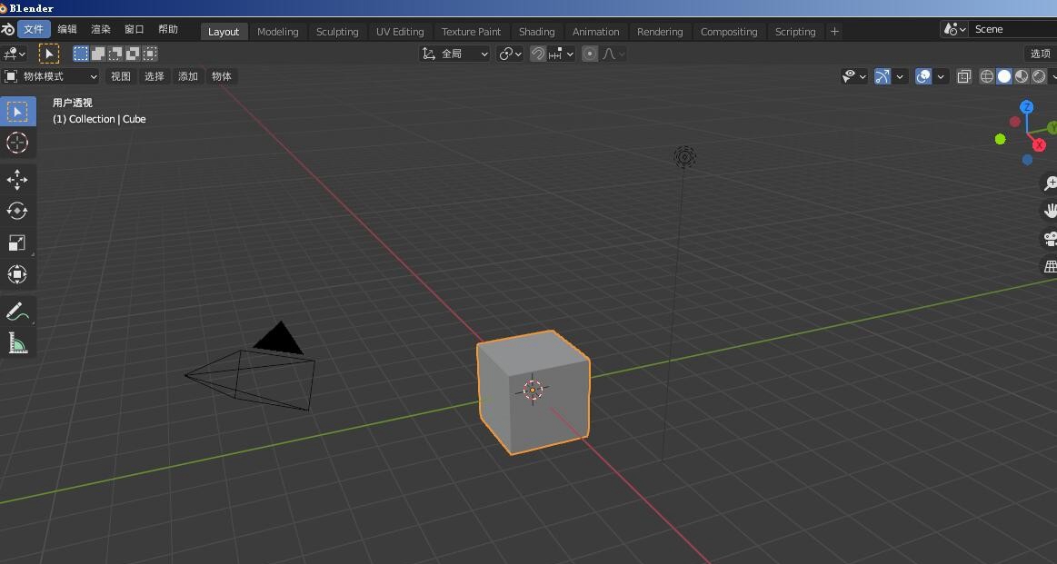Switch to the UV Editing workspace tab
This screenshot has width=1057, height=564.
[x=400, y=32]
